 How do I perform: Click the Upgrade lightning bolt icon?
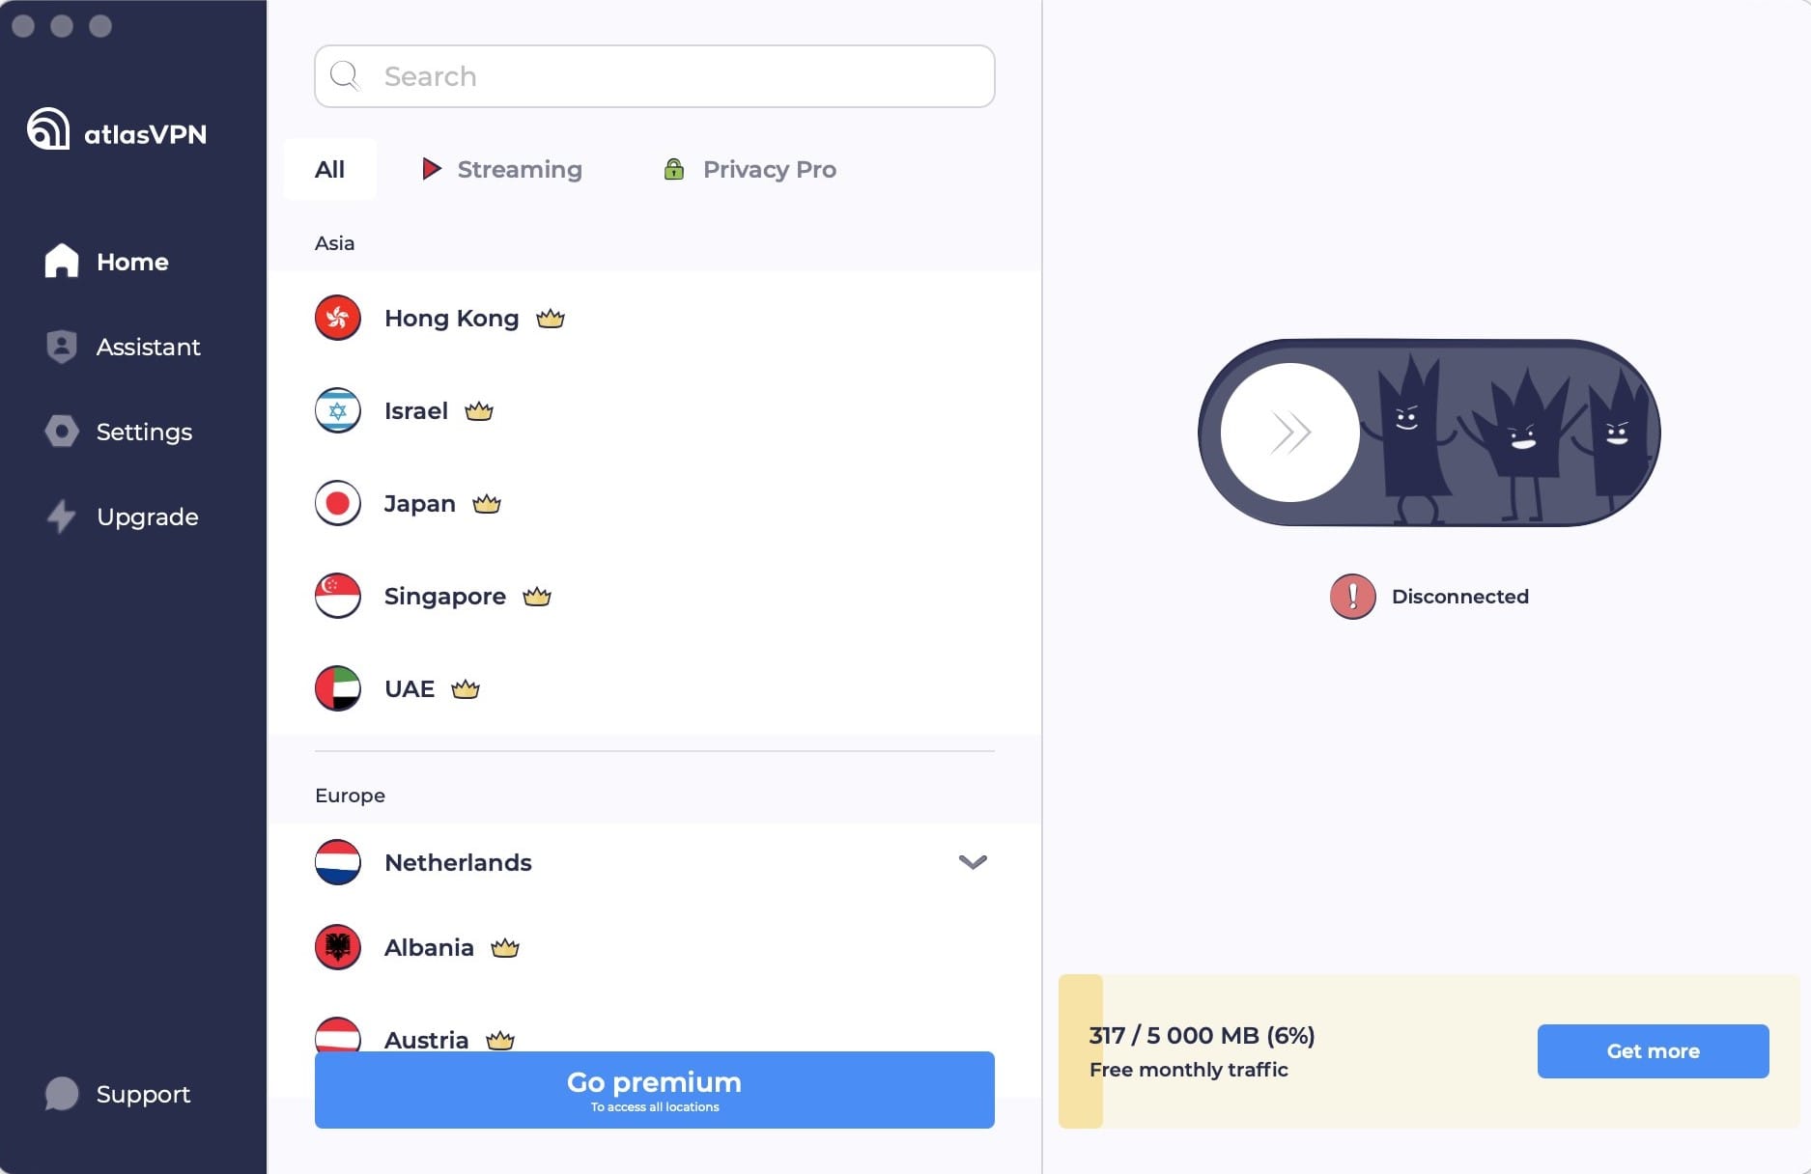tap(62, 517)
